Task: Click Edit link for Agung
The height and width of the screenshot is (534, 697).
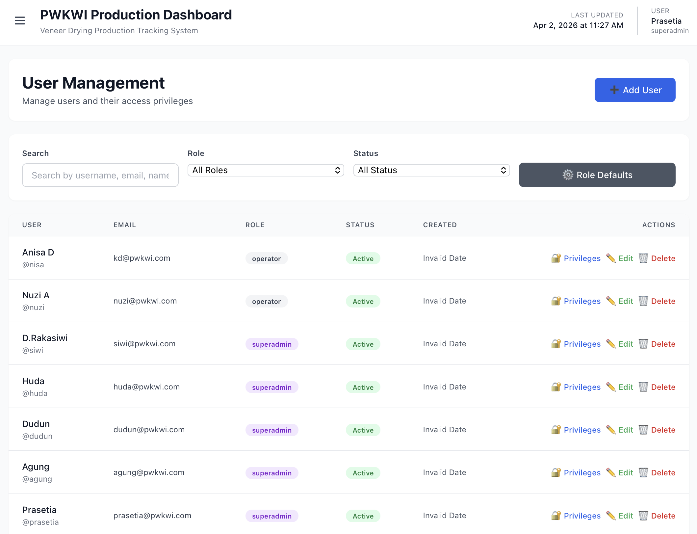Action: [x=626, y=473]
